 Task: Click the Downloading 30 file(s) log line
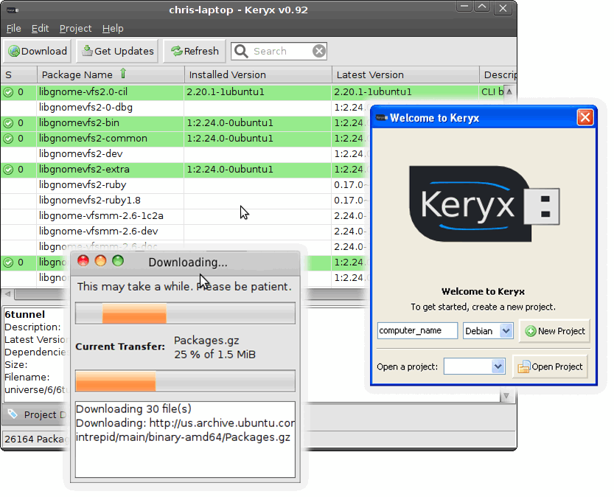(x=133, y=409)
